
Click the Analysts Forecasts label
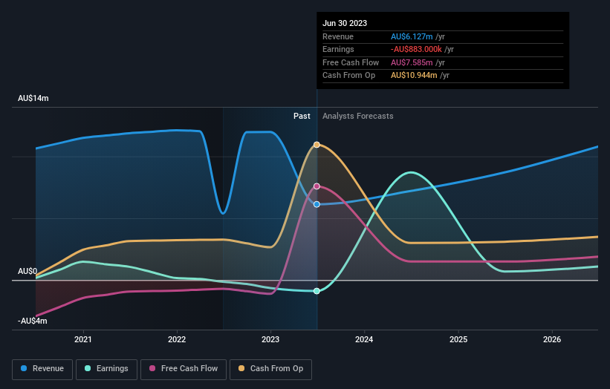pos(357,117)
